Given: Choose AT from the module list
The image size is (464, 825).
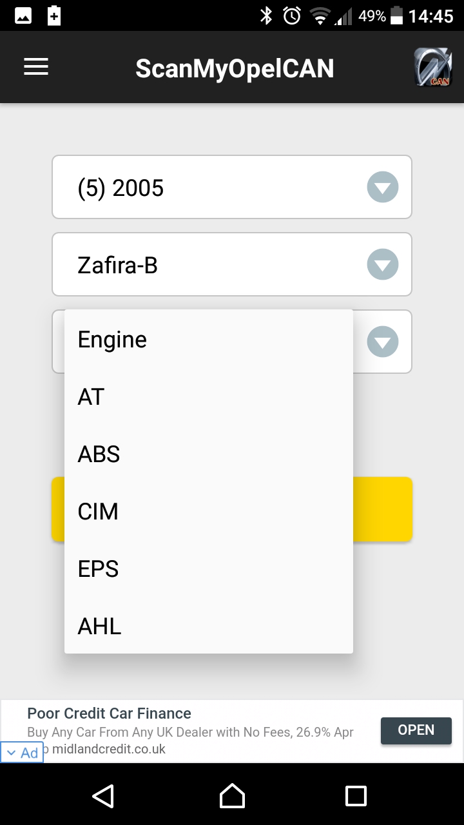Looking at the screenshot, I should click(x=91, y=397).
